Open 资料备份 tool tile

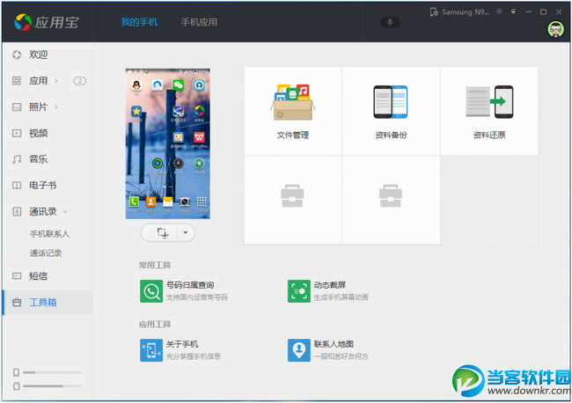click(x=391, y=111)
